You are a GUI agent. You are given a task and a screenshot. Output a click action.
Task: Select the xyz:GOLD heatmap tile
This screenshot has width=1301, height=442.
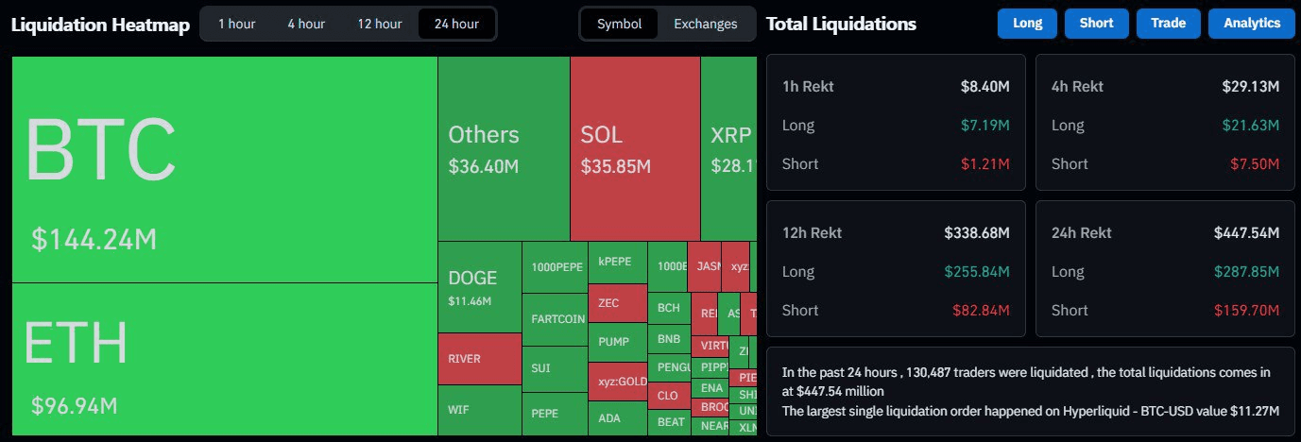click(618, 382)
